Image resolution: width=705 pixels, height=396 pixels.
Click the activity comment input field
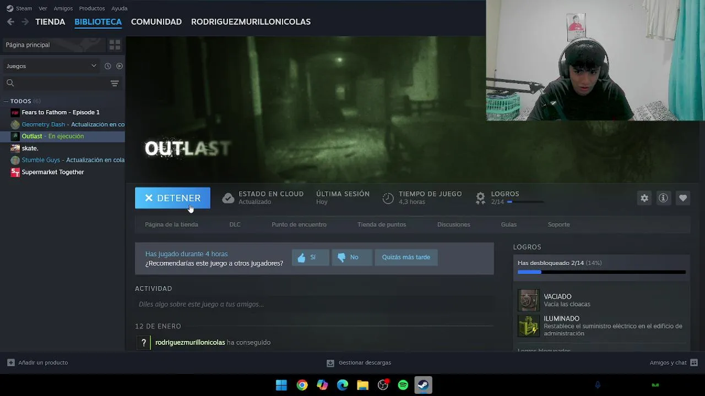[314, 304]
